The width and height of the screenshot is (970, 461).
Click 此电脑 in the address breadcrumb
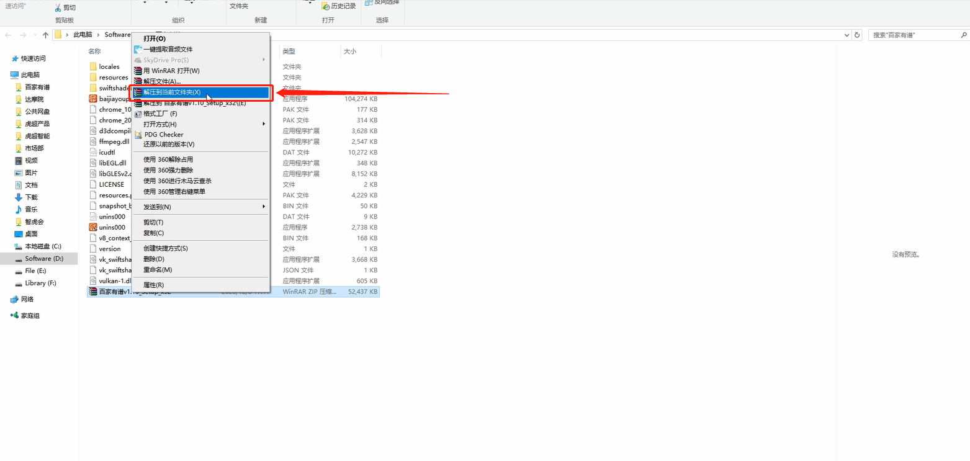pos(82,35)
